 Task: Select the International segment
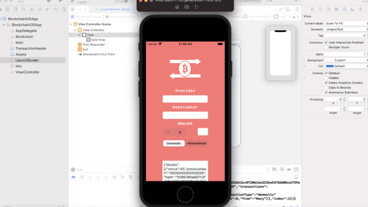[x=196, y=143]
